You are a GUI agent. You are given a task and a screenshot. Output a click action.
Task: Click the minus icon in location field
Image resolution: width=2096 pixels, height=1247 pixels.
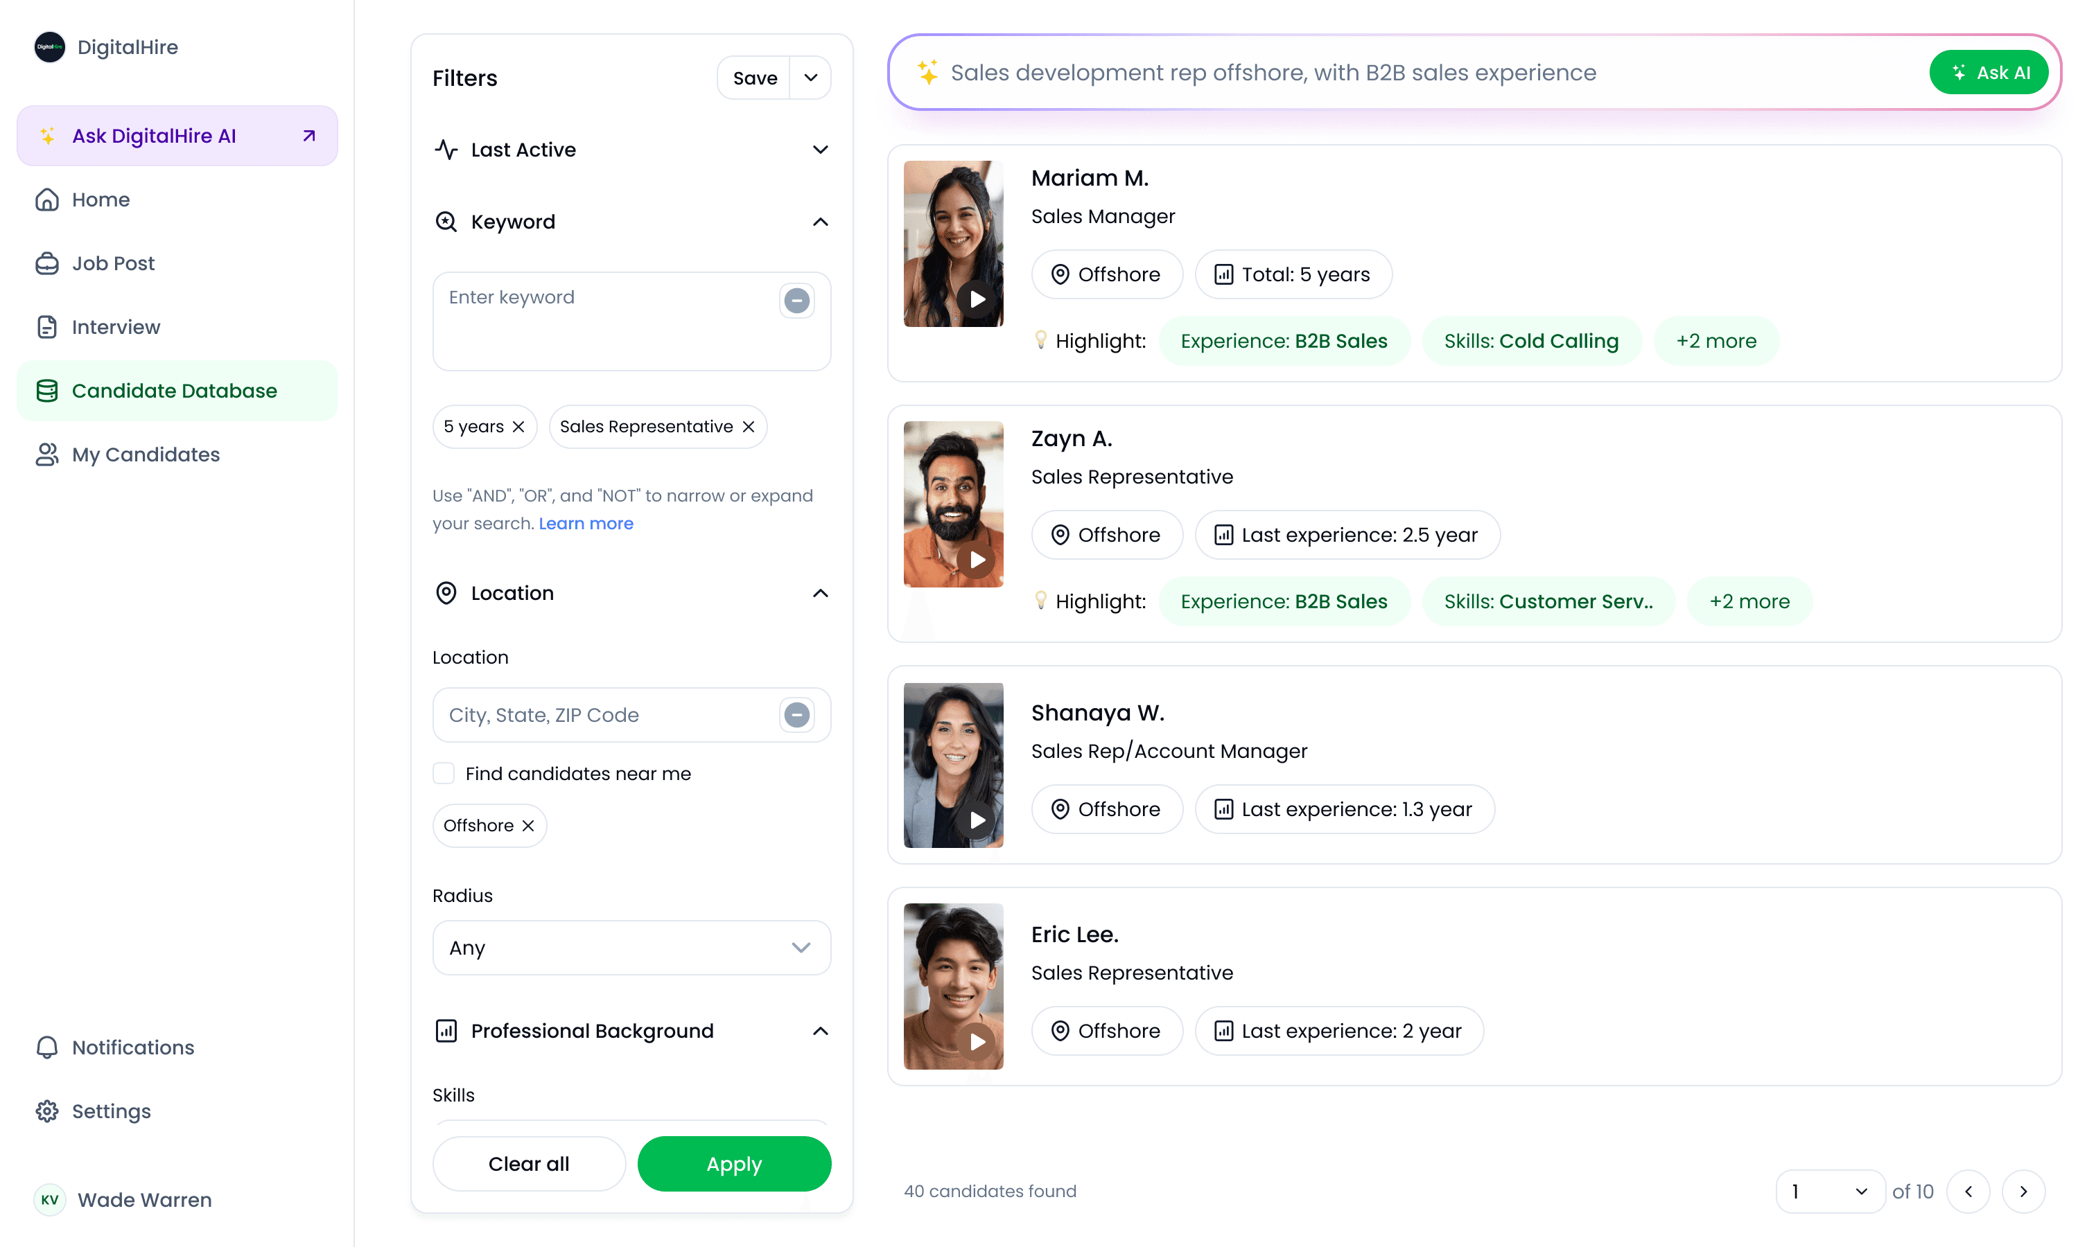point(796,715)
